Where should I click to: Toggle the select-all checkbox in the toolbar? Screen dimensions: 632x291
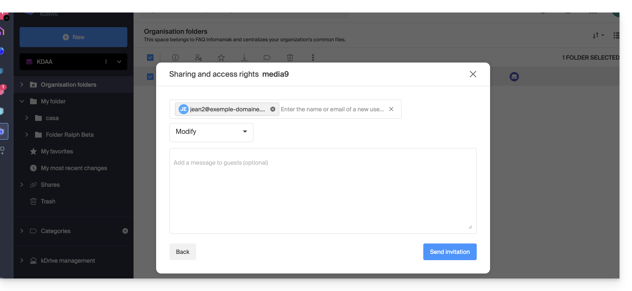coord(150,58)
